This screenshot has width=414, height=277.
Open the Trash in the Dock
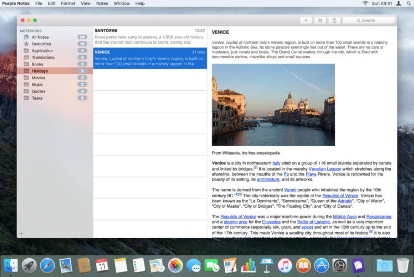click(x=403, y=265)
